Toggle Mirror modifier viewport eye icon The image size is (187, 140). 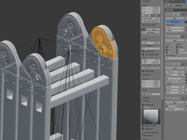tap(185, 36)
